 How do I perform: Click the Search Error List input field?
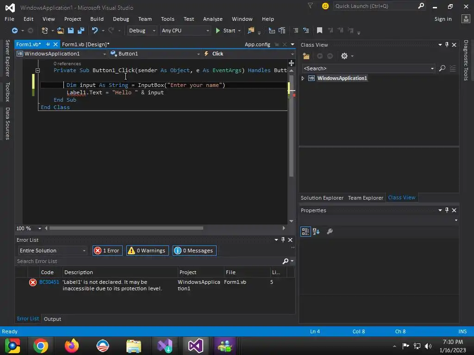148,261
